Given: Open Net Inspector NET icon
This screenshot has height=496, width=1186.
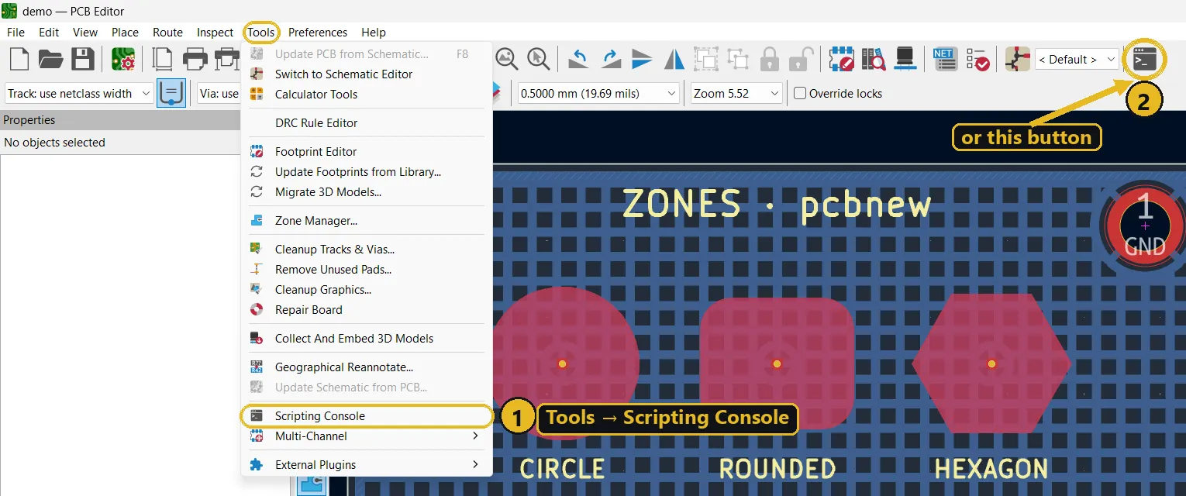Looking at the screenshot, I should 946,59.
